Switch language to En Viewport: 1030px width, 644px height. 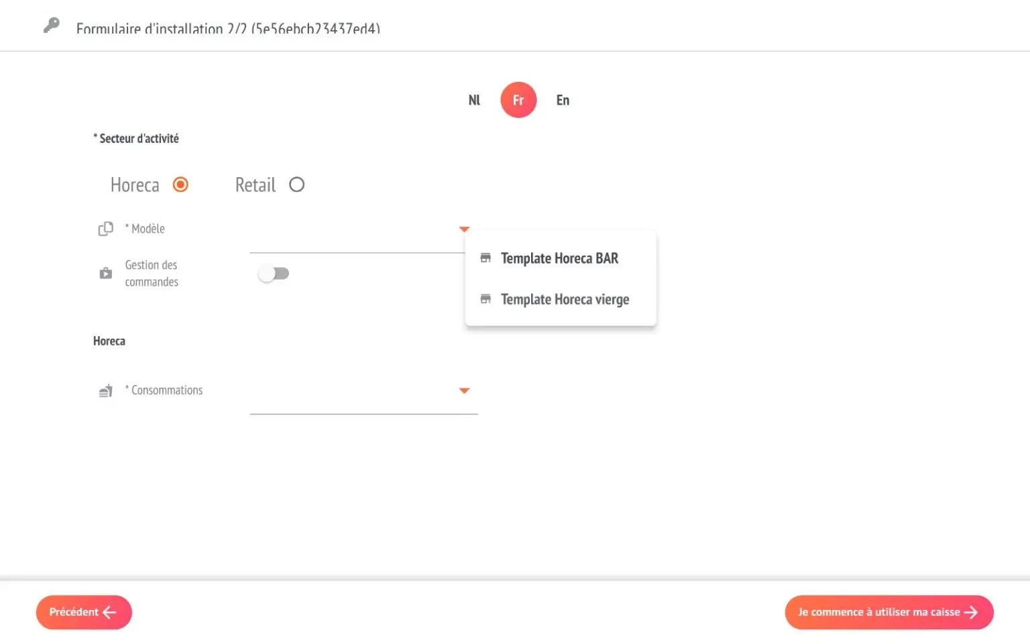[x=563, y=100]
